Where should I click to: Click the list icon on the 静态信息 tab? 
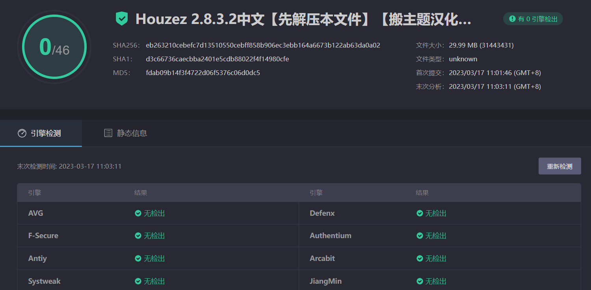[108, 133]
